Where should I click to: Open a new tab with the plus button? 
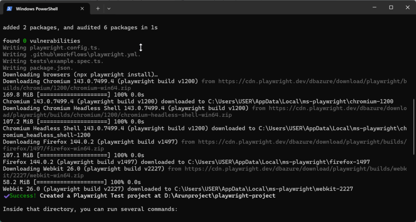(98, 8)
